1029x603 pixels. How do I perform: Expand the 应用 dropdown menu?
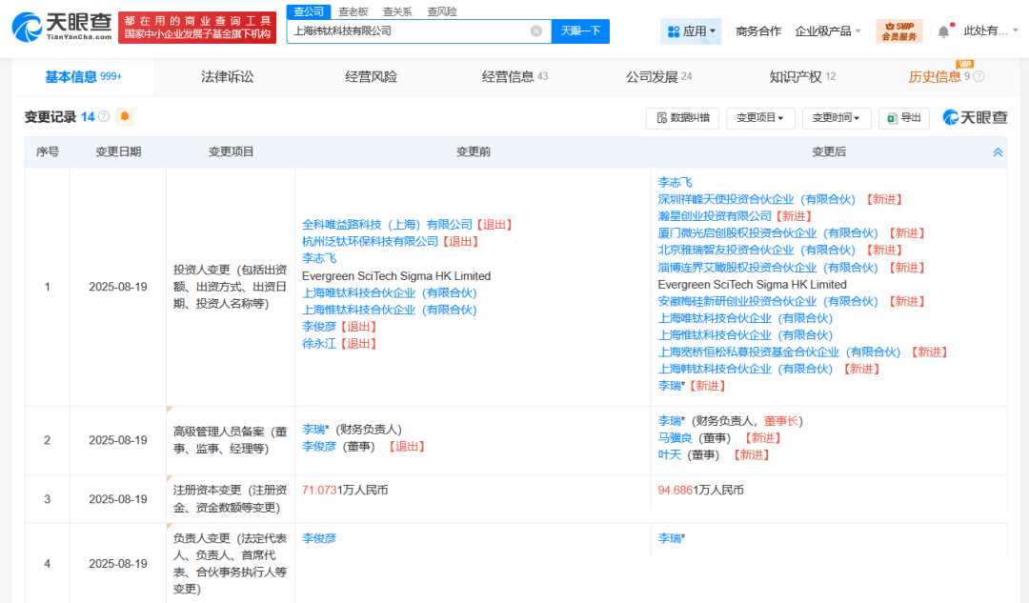(691, 30)
